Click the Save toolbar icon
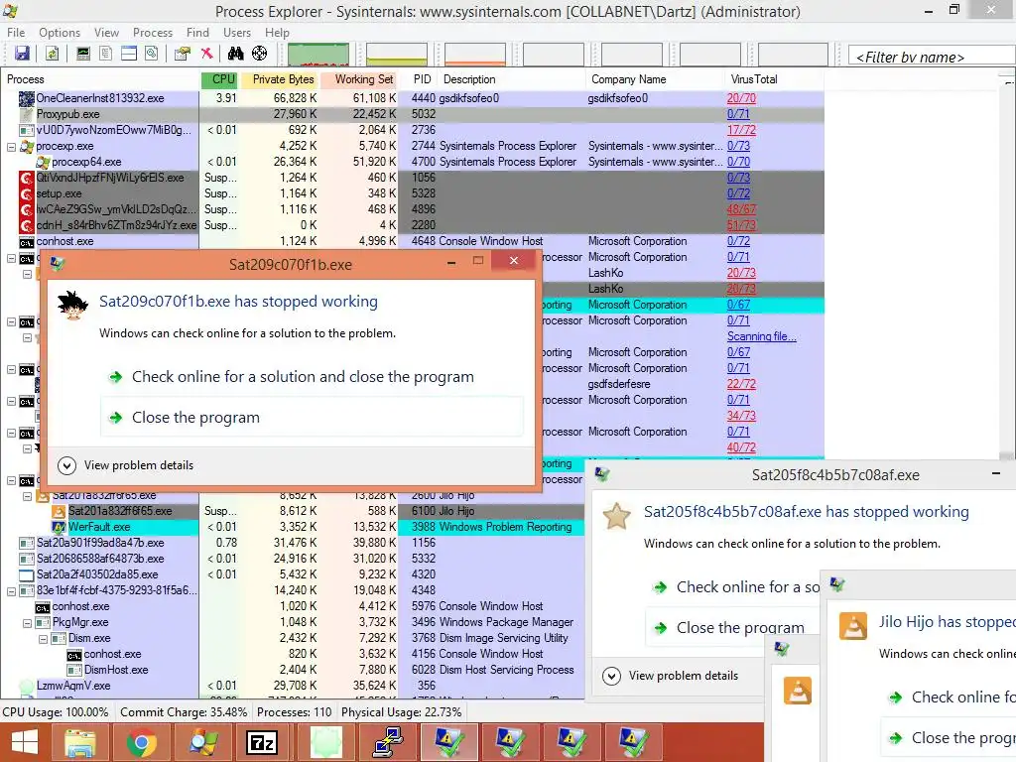This screenshot has width=1016, height=762. coord(22,54)
